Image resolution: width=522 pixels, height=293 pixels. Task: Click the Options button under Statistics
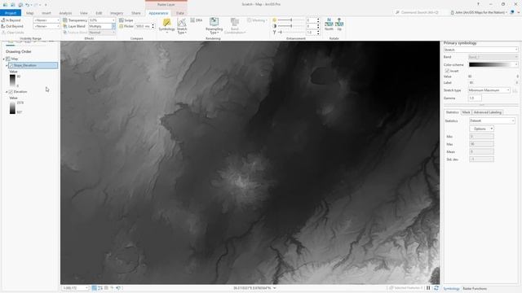point(481,129)
